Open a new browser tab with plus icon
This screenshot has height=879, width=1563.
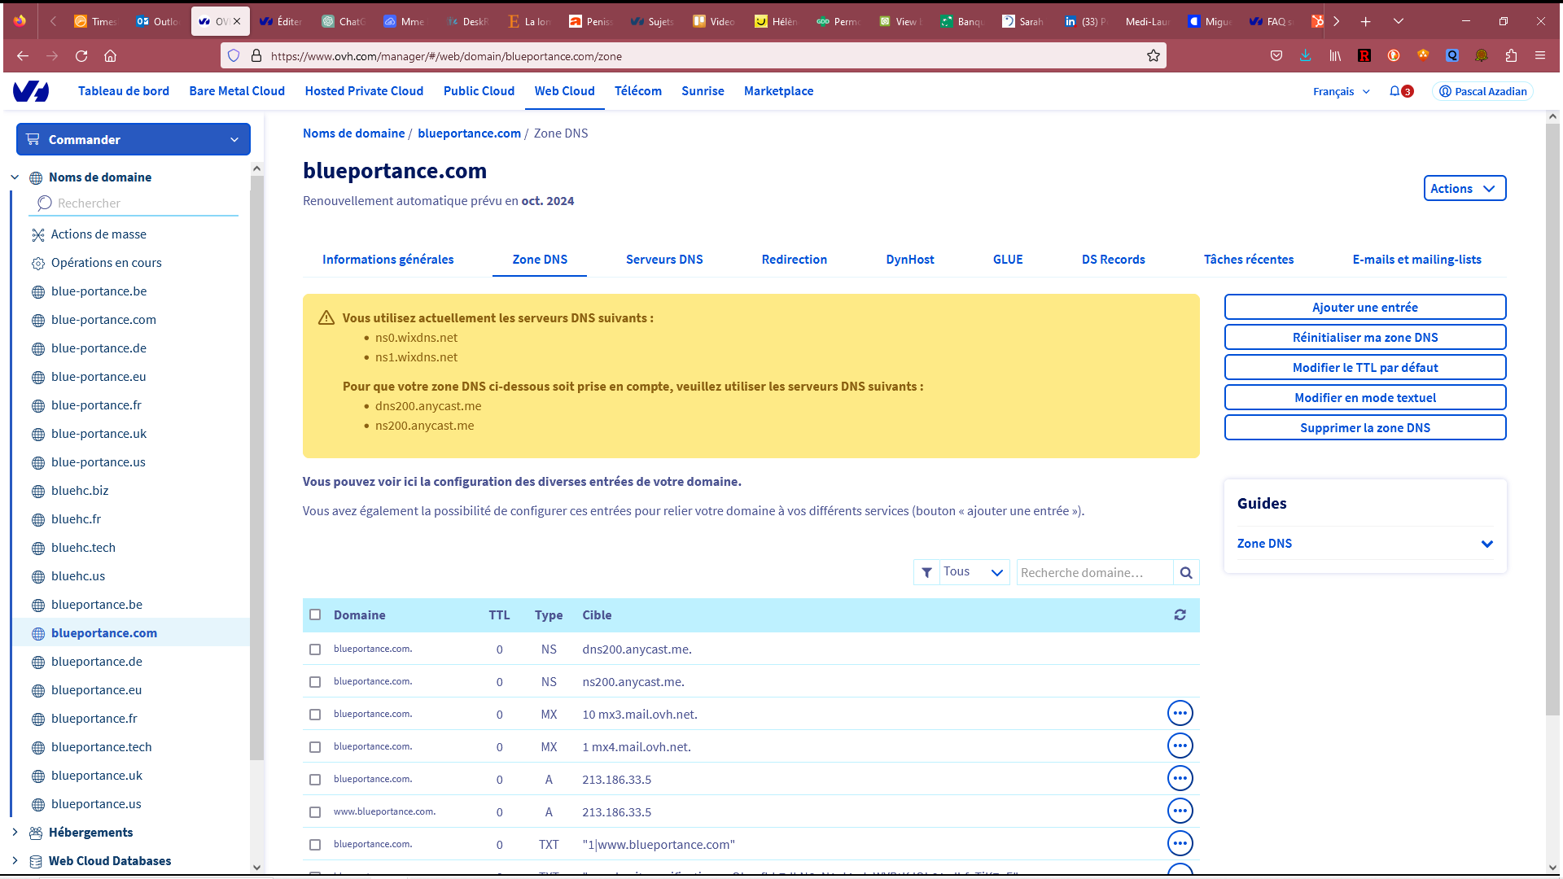1366,22
